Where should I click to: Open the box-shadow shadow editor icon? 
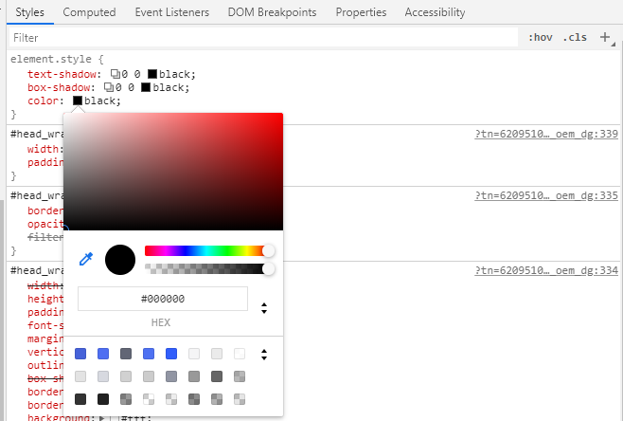point(109,87)
